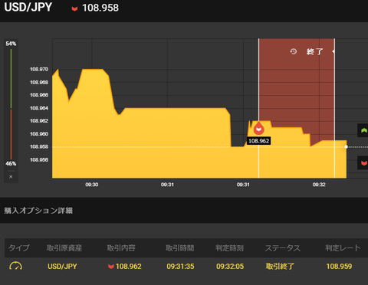The width and height of the screenshot is (368, 285).
Task: Click the 108.959 judgment rate cell
Action: coord(339,267)
